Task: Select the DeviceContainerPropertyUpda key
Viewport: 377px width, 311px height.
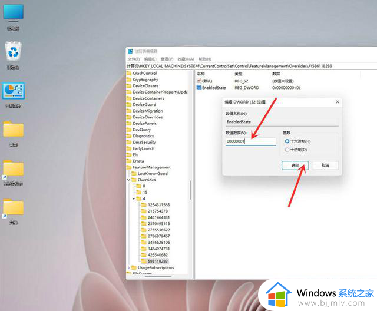Action: [x=160, y=92]
